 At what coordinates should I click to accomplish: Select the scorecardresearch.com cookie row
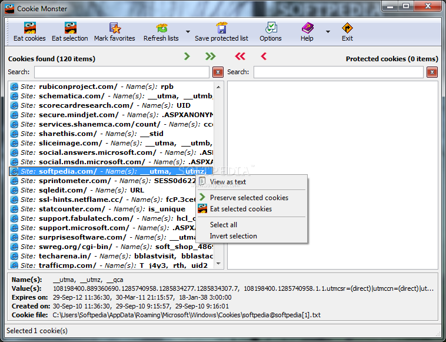111,105
